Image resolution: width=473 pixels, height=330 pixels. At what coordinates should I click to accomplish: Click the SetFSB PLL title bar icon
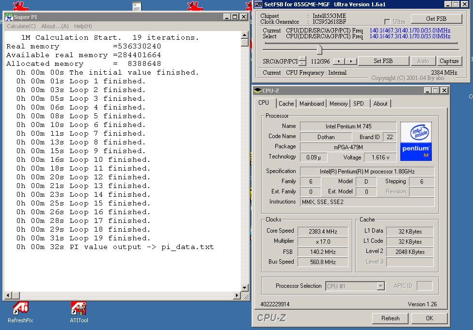258,4
